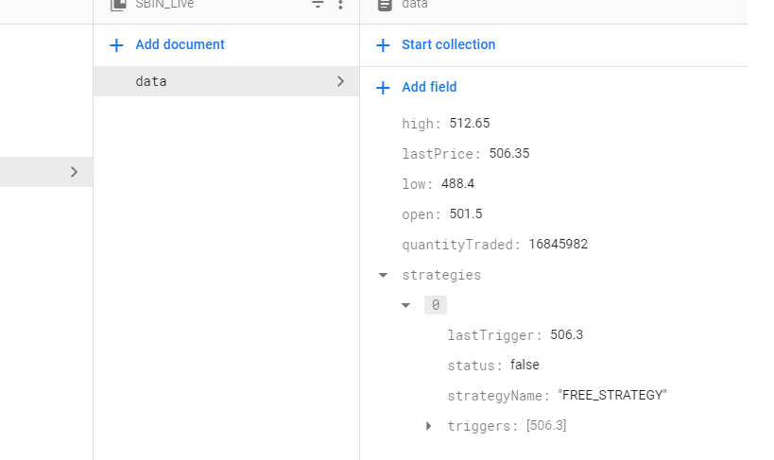Image resolution: width=774 pixels, height=460 pixels.
Task: Click the lastTrigger value 506.3
Action: click(x=566, y=334)
